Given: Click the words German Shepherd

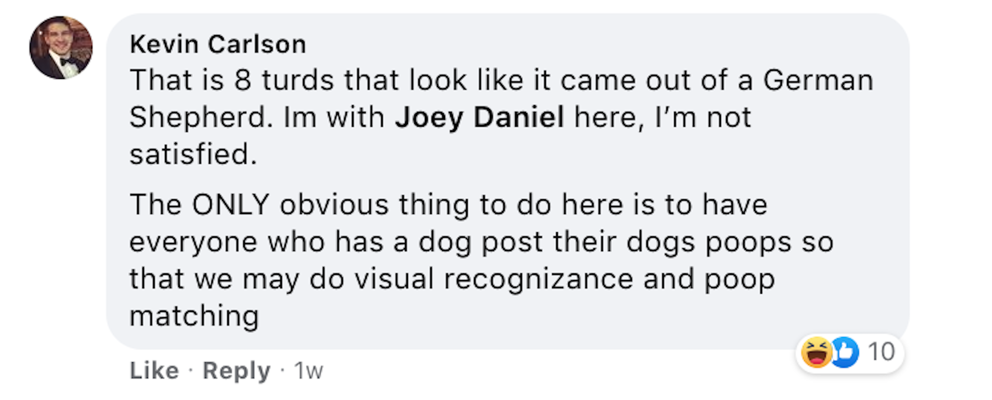Looking at the screenshot, I should [x=818, y=80].
